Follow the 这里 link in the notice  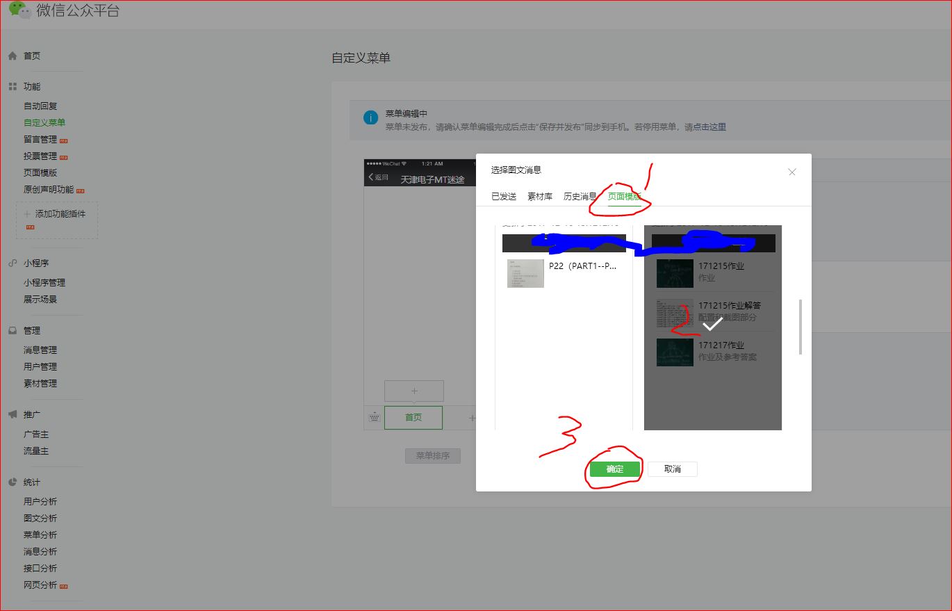point(718,127)
